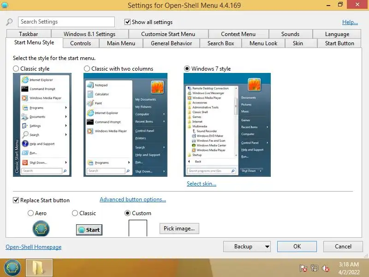Click the Select skin... link
Image resolution: width=369 pixels, height=277 pixels.
pyautogui.click(x=202, y=184)
